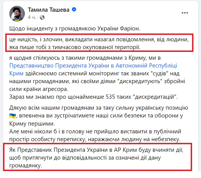Image resolution: width=201 pixels, height=178 pixels.
Task: Click the number 535 in the post
Action: pyautogui.click(x=110, y=97)
